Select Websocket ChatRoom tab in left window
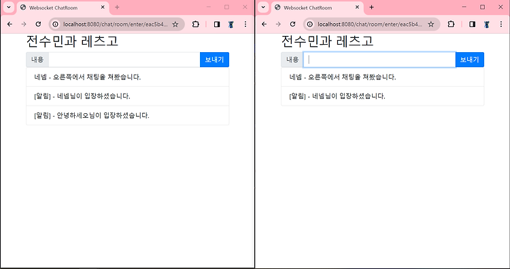Viewport: 510px width, 269px height. pos(63,7)
